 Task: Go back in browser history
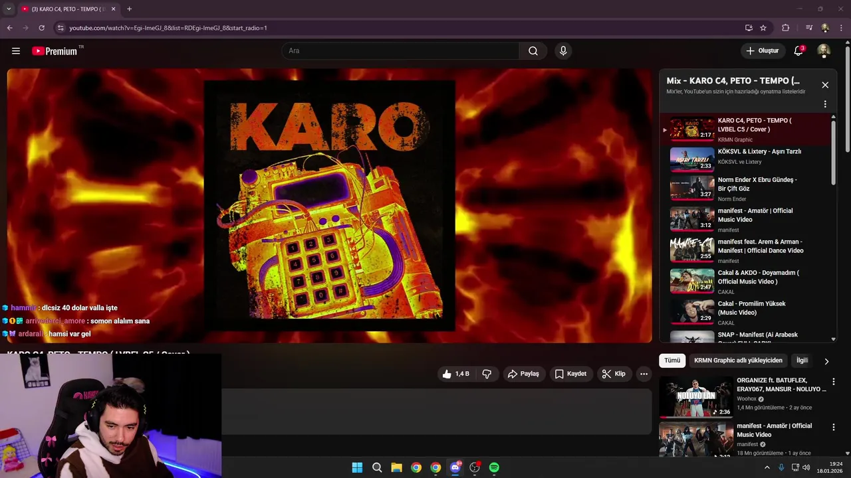10,28
